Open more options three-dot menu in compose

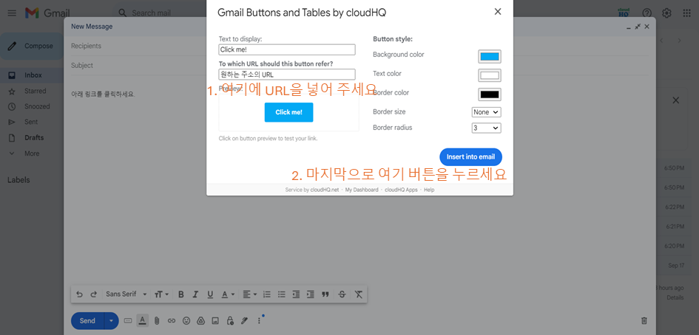coord(259,320)
